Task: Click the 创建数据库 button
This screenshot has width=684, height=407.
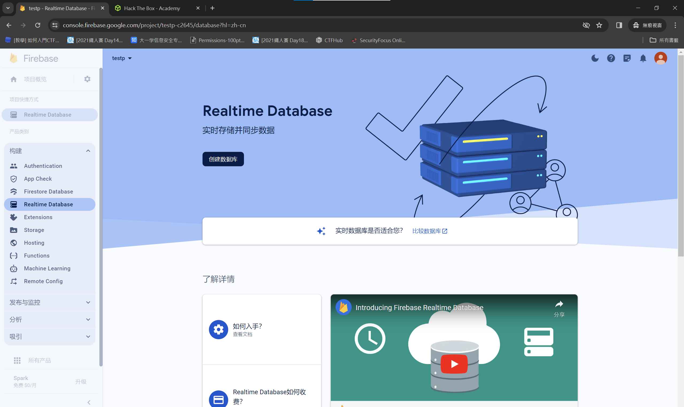Action: point(223,159)
